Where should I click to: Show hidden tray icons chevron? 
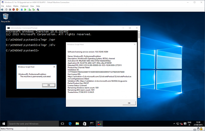(174, 124)
